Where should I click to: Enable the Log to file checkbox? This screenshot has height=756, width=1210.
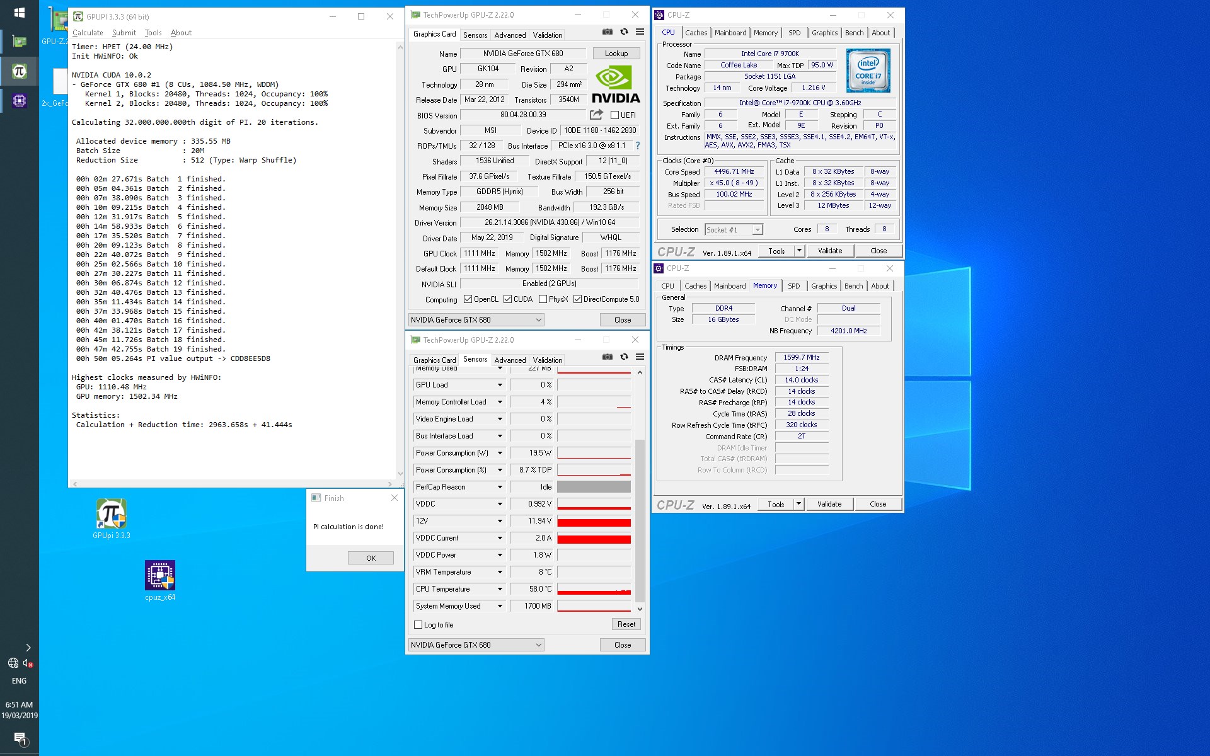click(x=418, y=625)
